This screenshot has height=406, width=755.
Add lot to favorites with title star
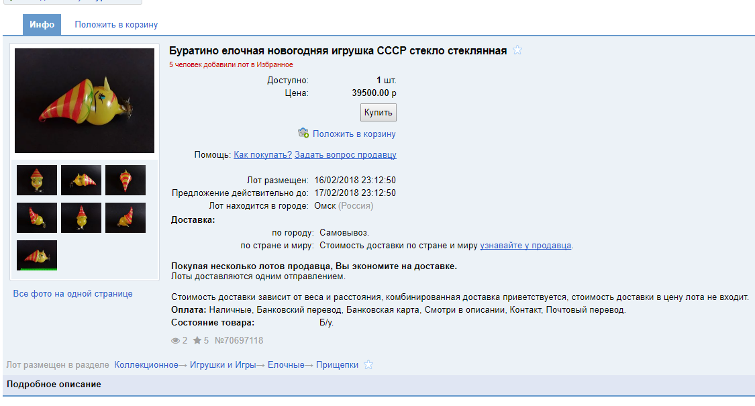click(x=517, y=50)
